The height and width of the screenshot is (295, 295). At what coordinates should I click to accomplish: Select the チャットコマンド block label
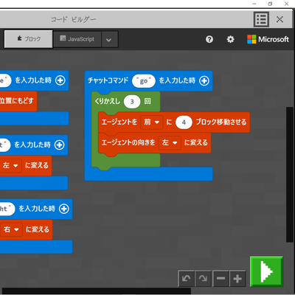click(108, 80)
